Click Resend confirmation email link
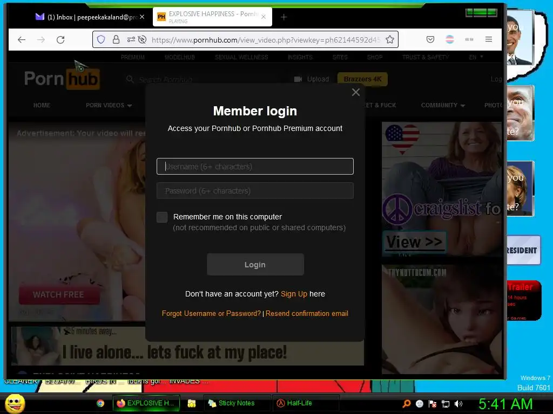The image size is (553, 414). (307, 313)
